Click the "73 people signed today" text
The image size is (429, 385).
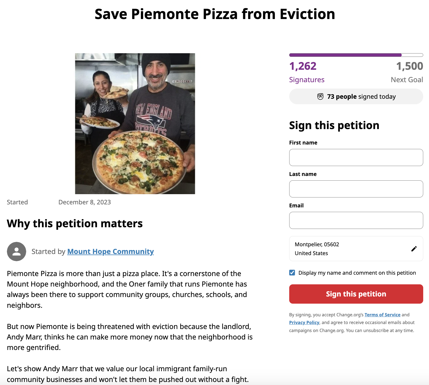pos(361,97)
